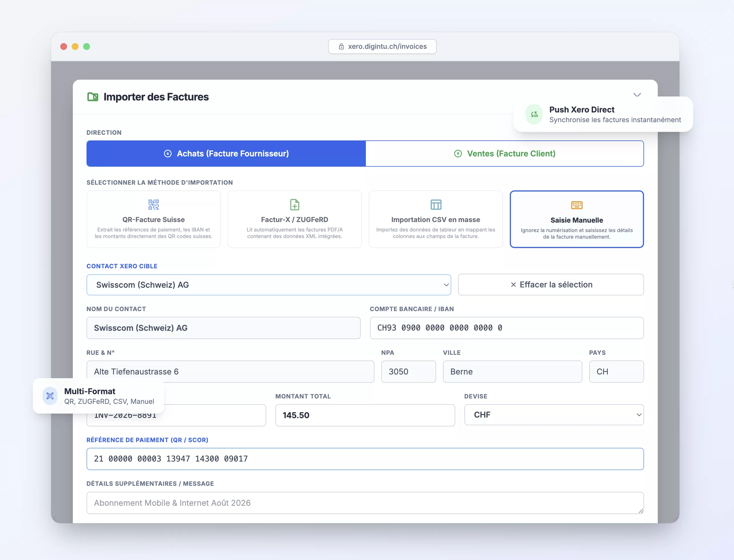
Task: Click the xero.digintu.ch/invoices address bar
Action: coord(382,47)
